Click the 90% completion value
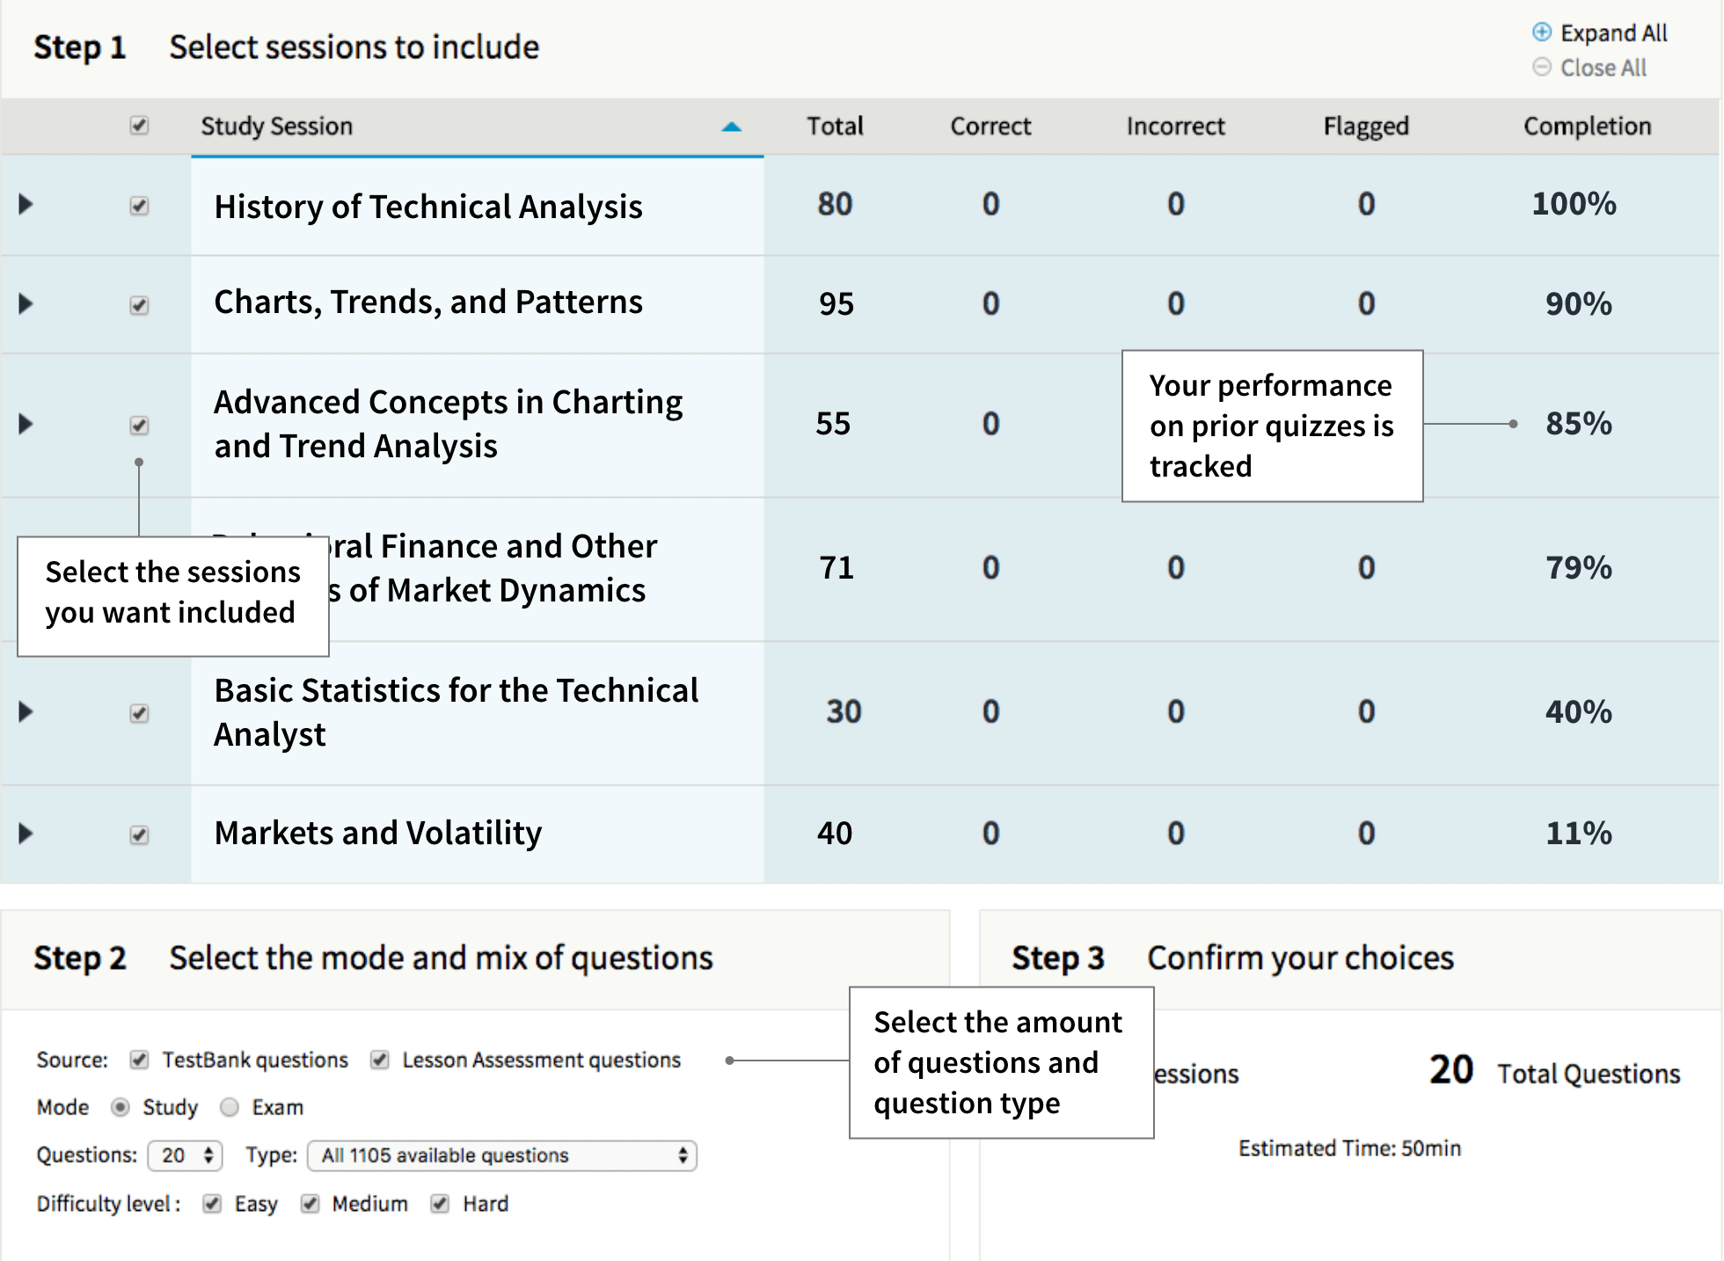Image resolution: width=1724 pixels, height=1261 pixels. (x=1579, y=304)
